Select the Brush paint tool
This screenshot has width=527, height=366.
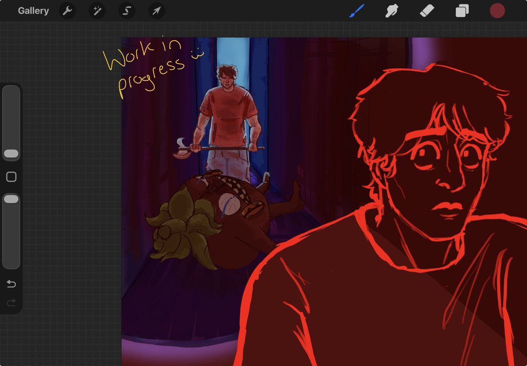coord(357,11)
